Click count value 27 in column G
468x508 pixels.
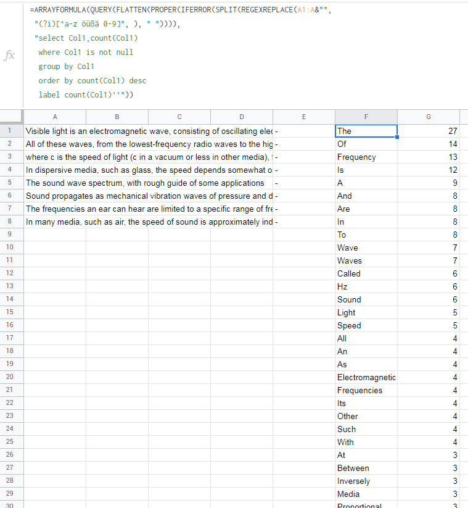pos(429,131)
